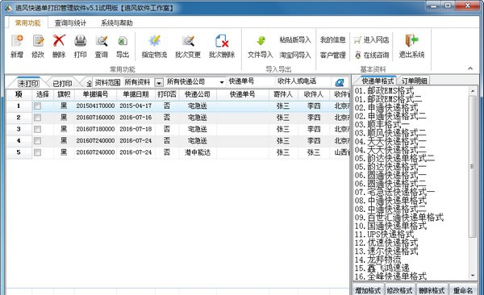The width and height of the screenshot is (484, 295).
Task: Select the 订单明细 panel tab
Action: pyautogui.click(x=415, y=81)
